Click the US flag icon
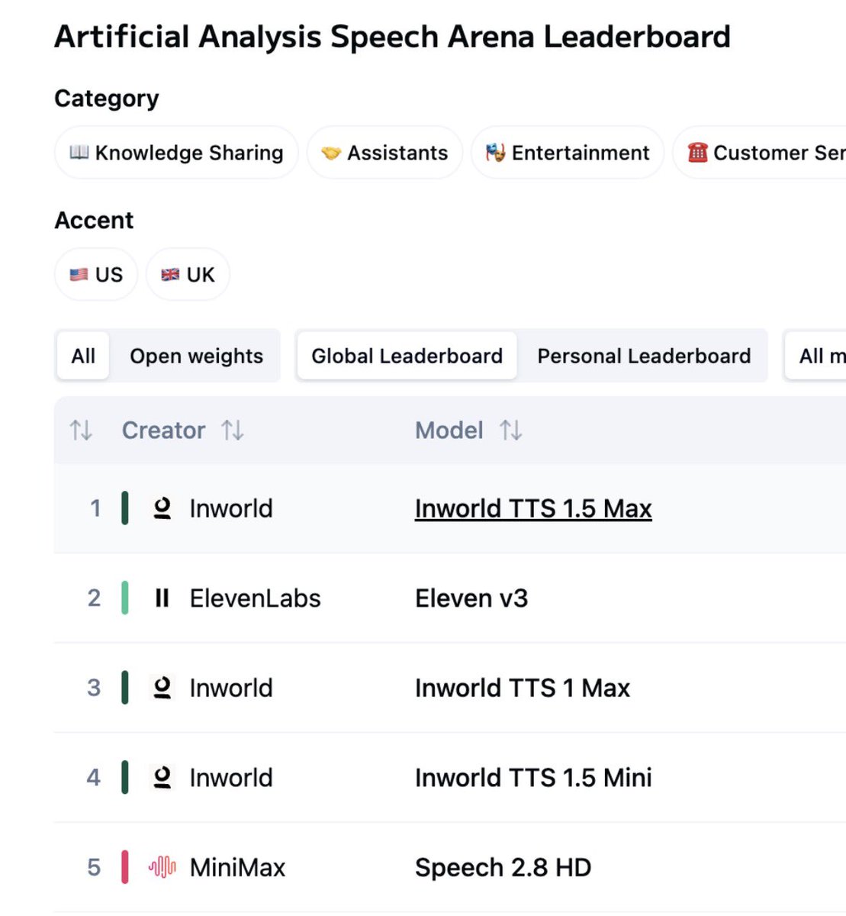846x916 pixels. (x=79, y=275)
